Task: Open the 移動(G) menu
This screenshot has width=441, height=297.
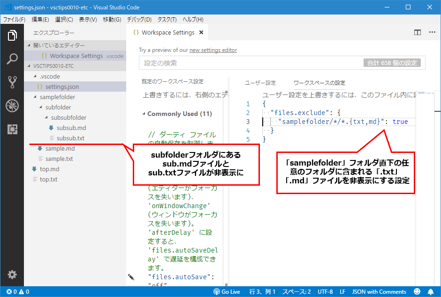Action: pyautogui.click(x=112, y=19)
